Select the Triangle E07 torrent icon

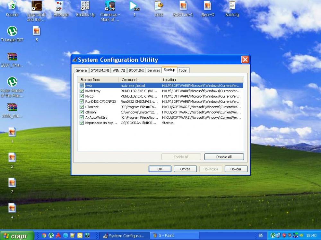pos(12,31)
